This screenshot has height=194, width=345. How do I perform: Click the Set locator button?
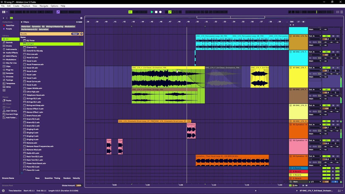coord(292,22)
